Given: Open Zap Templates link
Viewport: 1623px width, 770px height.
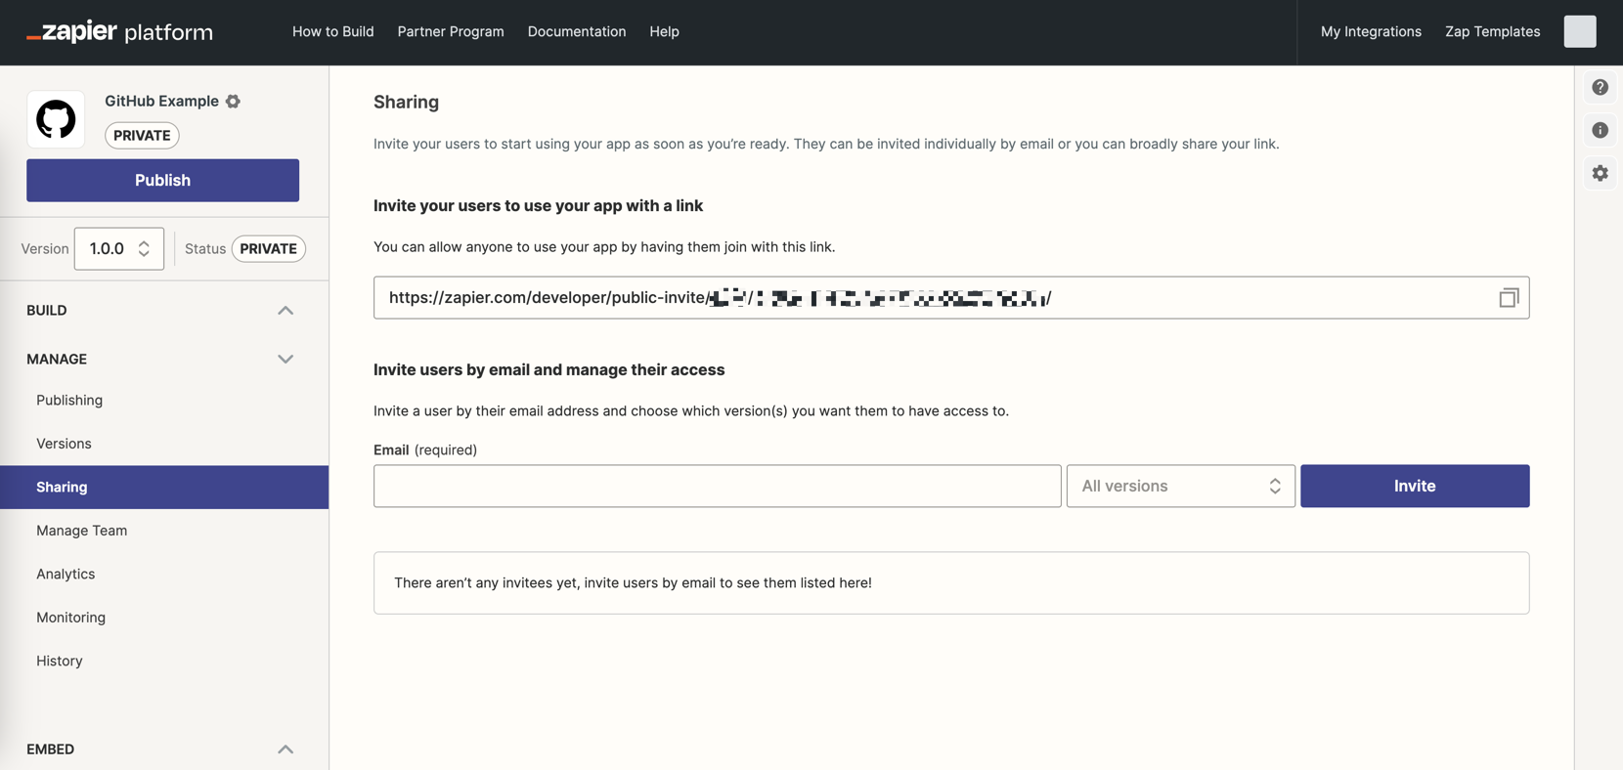Looking at the screenshot, I should (x=1493, y=31).
